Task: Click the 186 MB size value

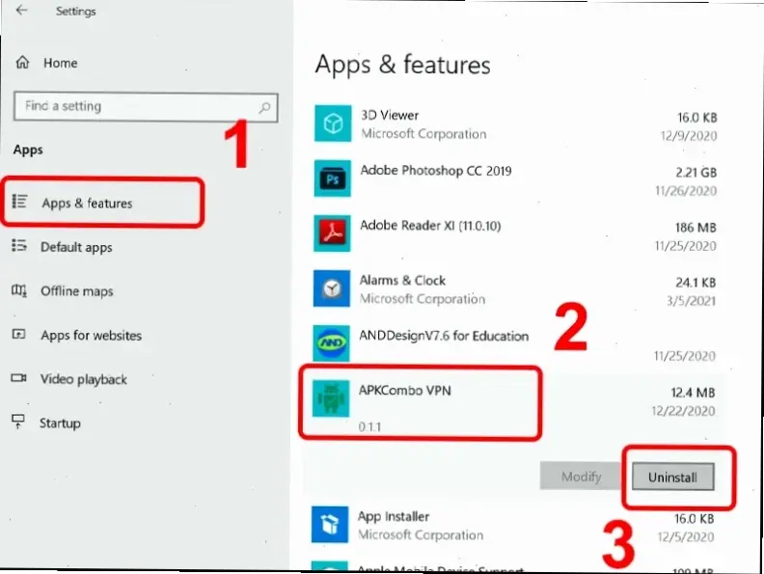Action: coord(696,227)
